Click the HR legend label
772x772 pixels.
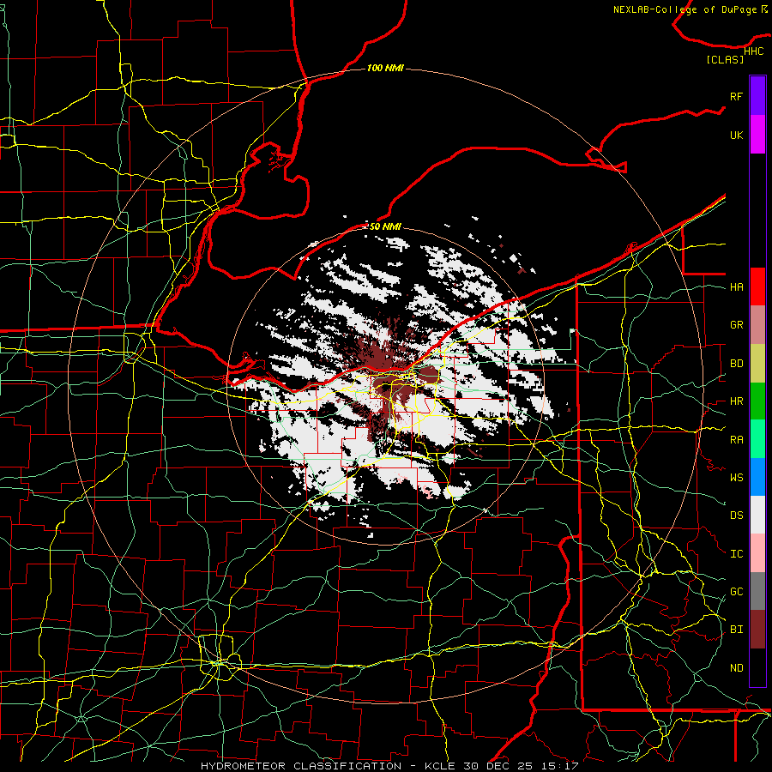click(736, 401)
